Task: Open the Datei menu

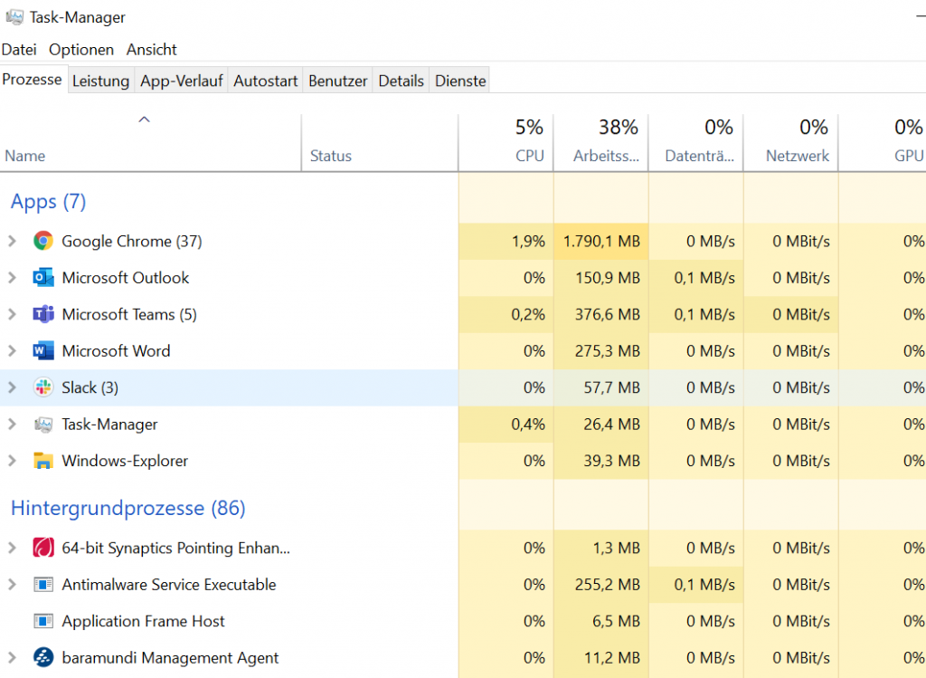Action: (x=19, y=50)
